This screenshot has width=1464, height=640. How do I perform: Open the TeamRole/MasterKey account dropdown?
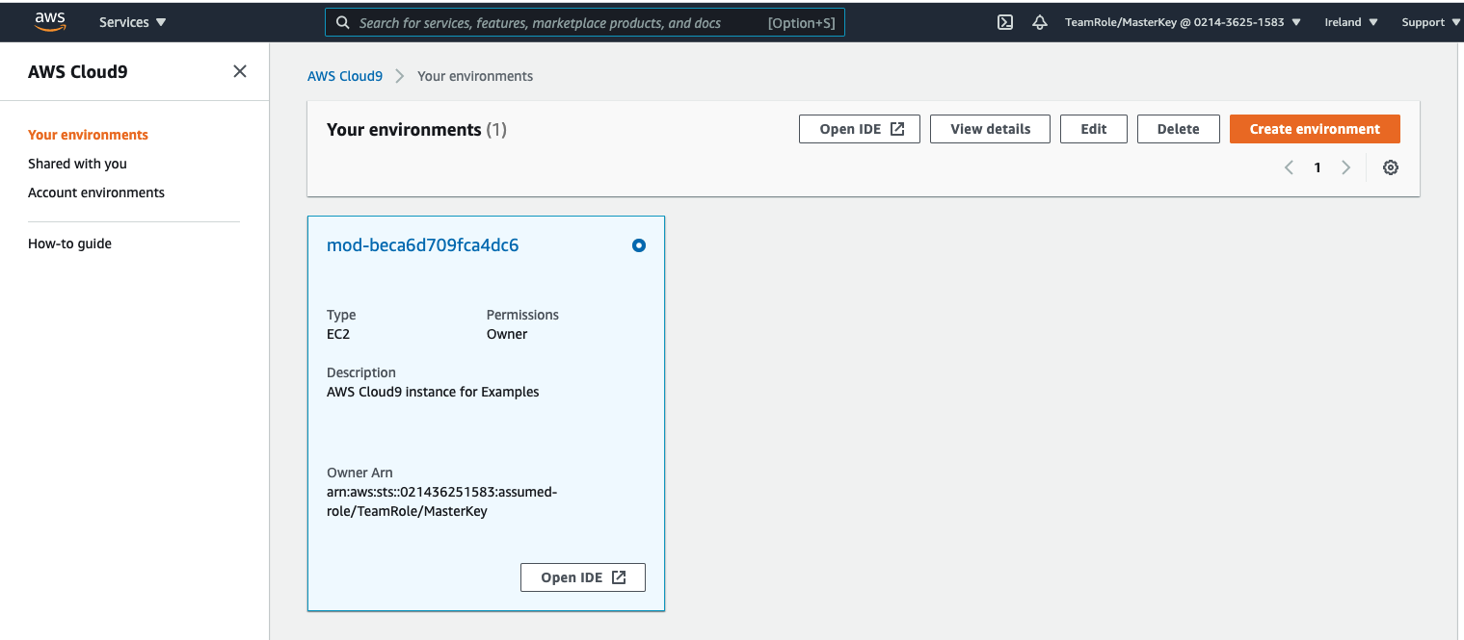pos(1182,22)
